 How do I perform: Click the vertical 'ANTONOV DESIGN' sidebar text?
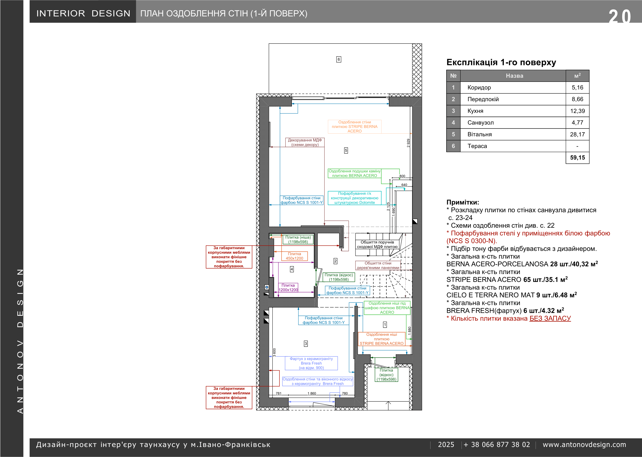pos(20,341)
